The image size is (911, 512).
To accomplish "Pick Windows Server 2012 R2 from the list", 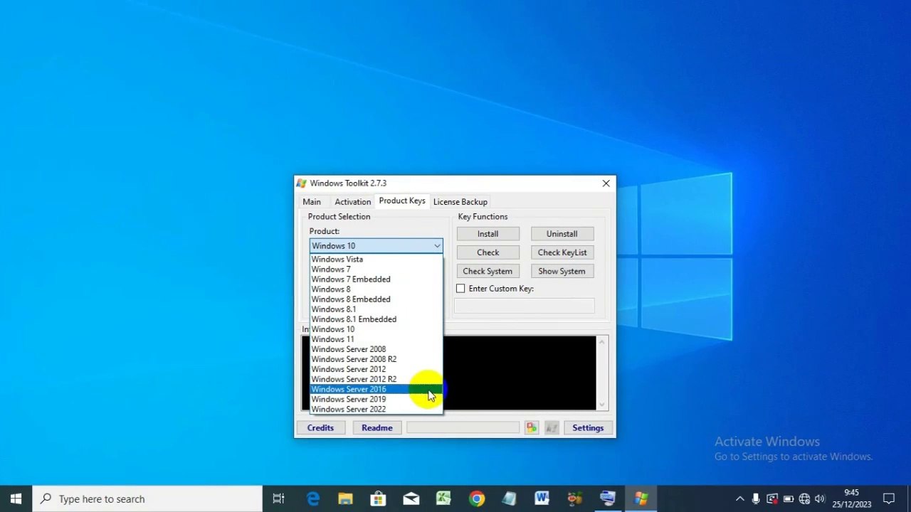I will (x=376, y=378).
